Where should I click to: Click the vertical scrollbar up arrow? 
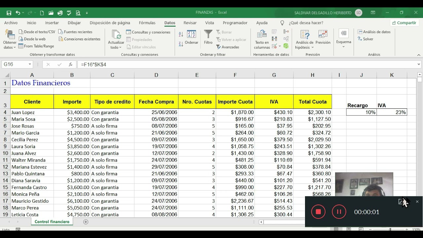[x=420, y=75]
